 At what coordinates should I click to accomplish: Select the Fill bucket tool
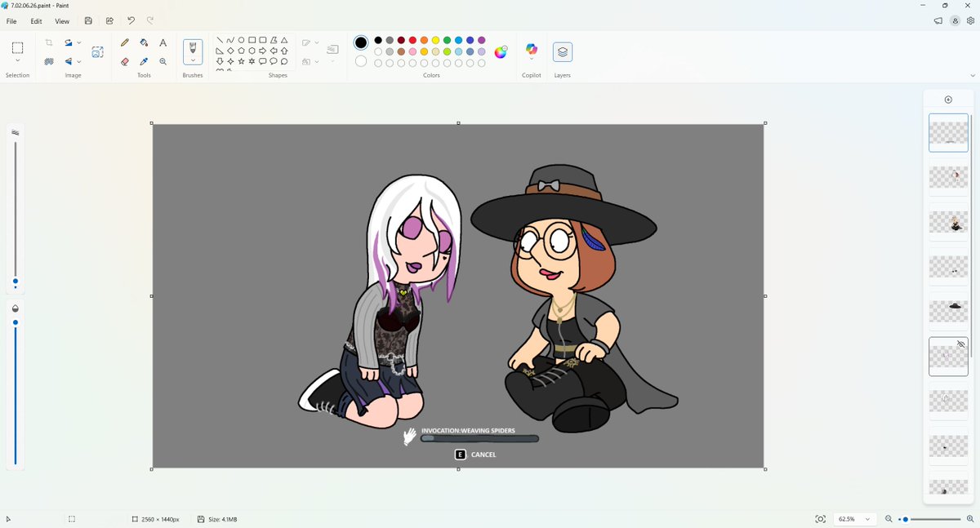144,42
